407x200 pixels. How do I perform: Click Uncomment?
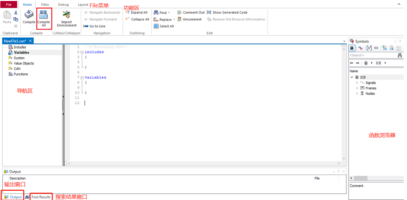coord(189,19)
